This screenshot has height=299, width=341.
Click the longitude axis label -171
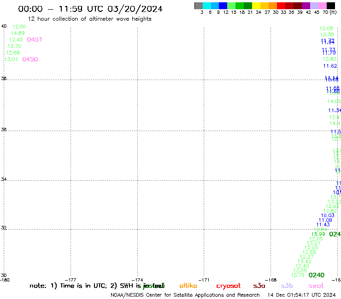(x=204, y=280)
